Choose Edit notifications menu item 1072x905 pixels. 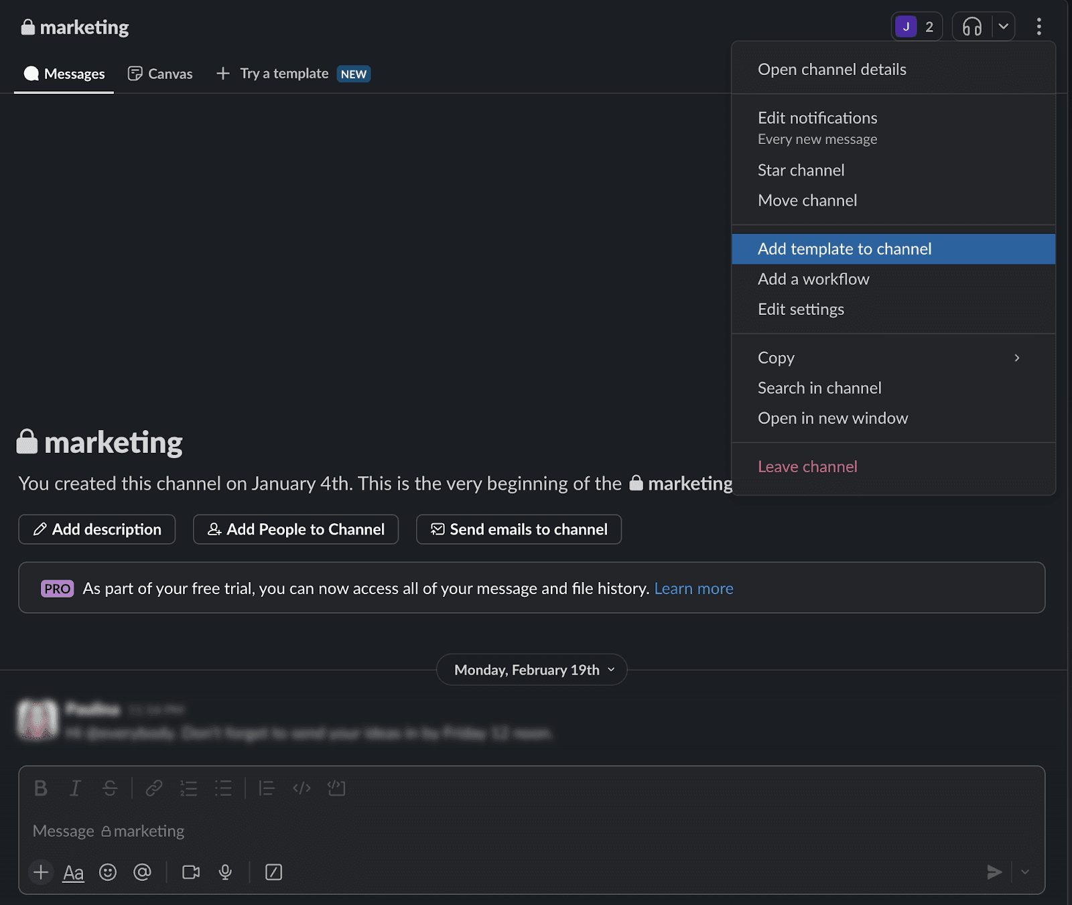point(893,127)
